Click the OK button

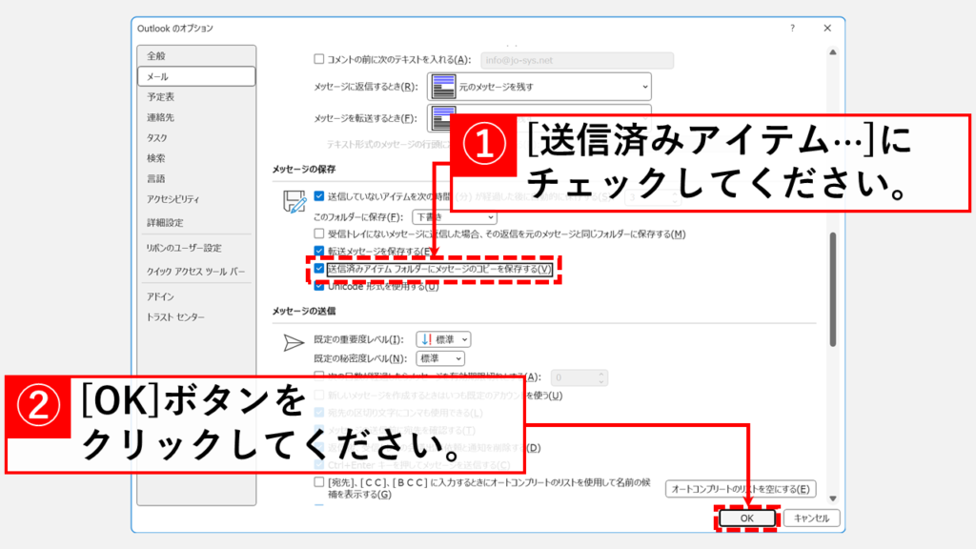click(x=747, y=518)
